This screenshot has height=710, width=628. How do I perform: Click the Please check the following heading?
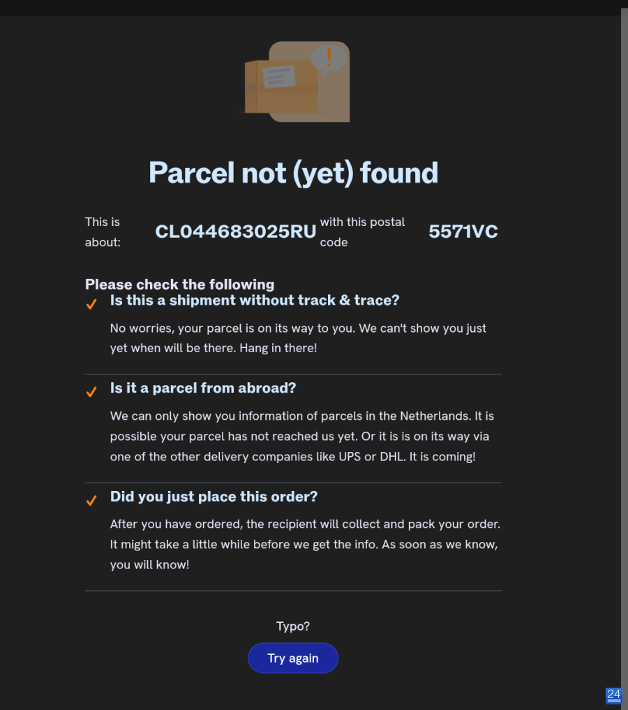point(179,285)
